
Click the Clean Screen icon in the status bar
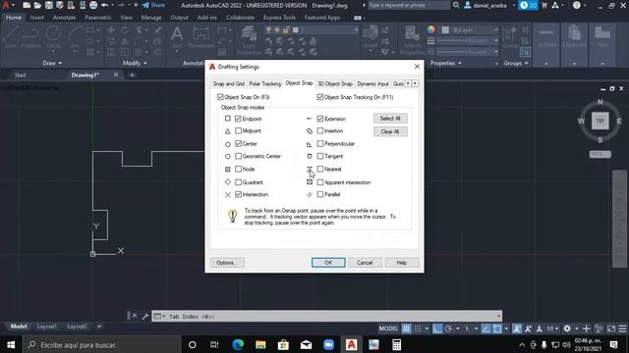(x=611, y=328)
